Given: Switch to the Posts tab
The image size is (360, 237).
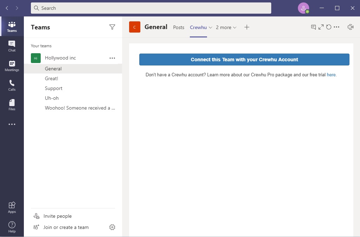Looking at the screenshot, I should (179, 27).
